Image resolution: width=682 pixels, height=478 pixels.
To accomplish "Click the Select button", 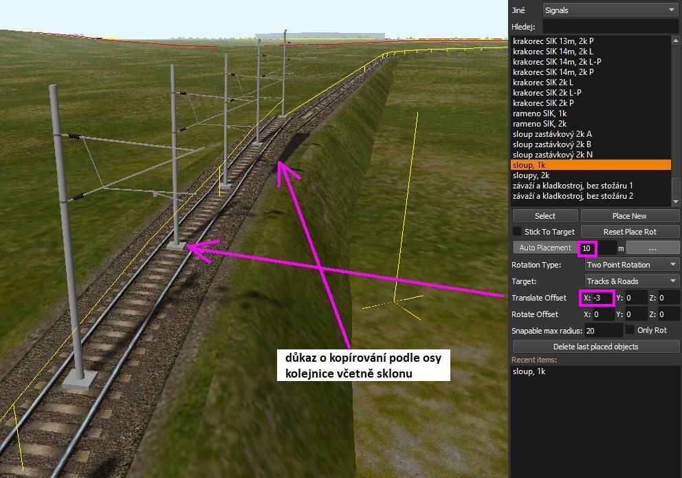I will tap(544, 216).
